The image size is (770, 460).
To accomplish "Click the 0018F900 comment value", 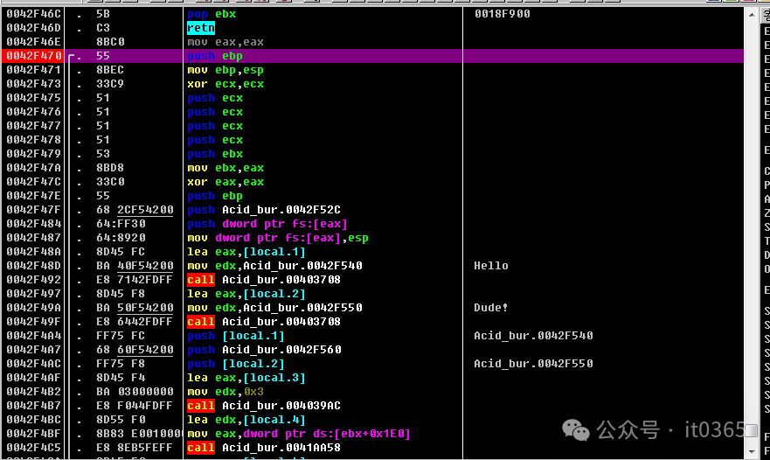I will point(502,14).
